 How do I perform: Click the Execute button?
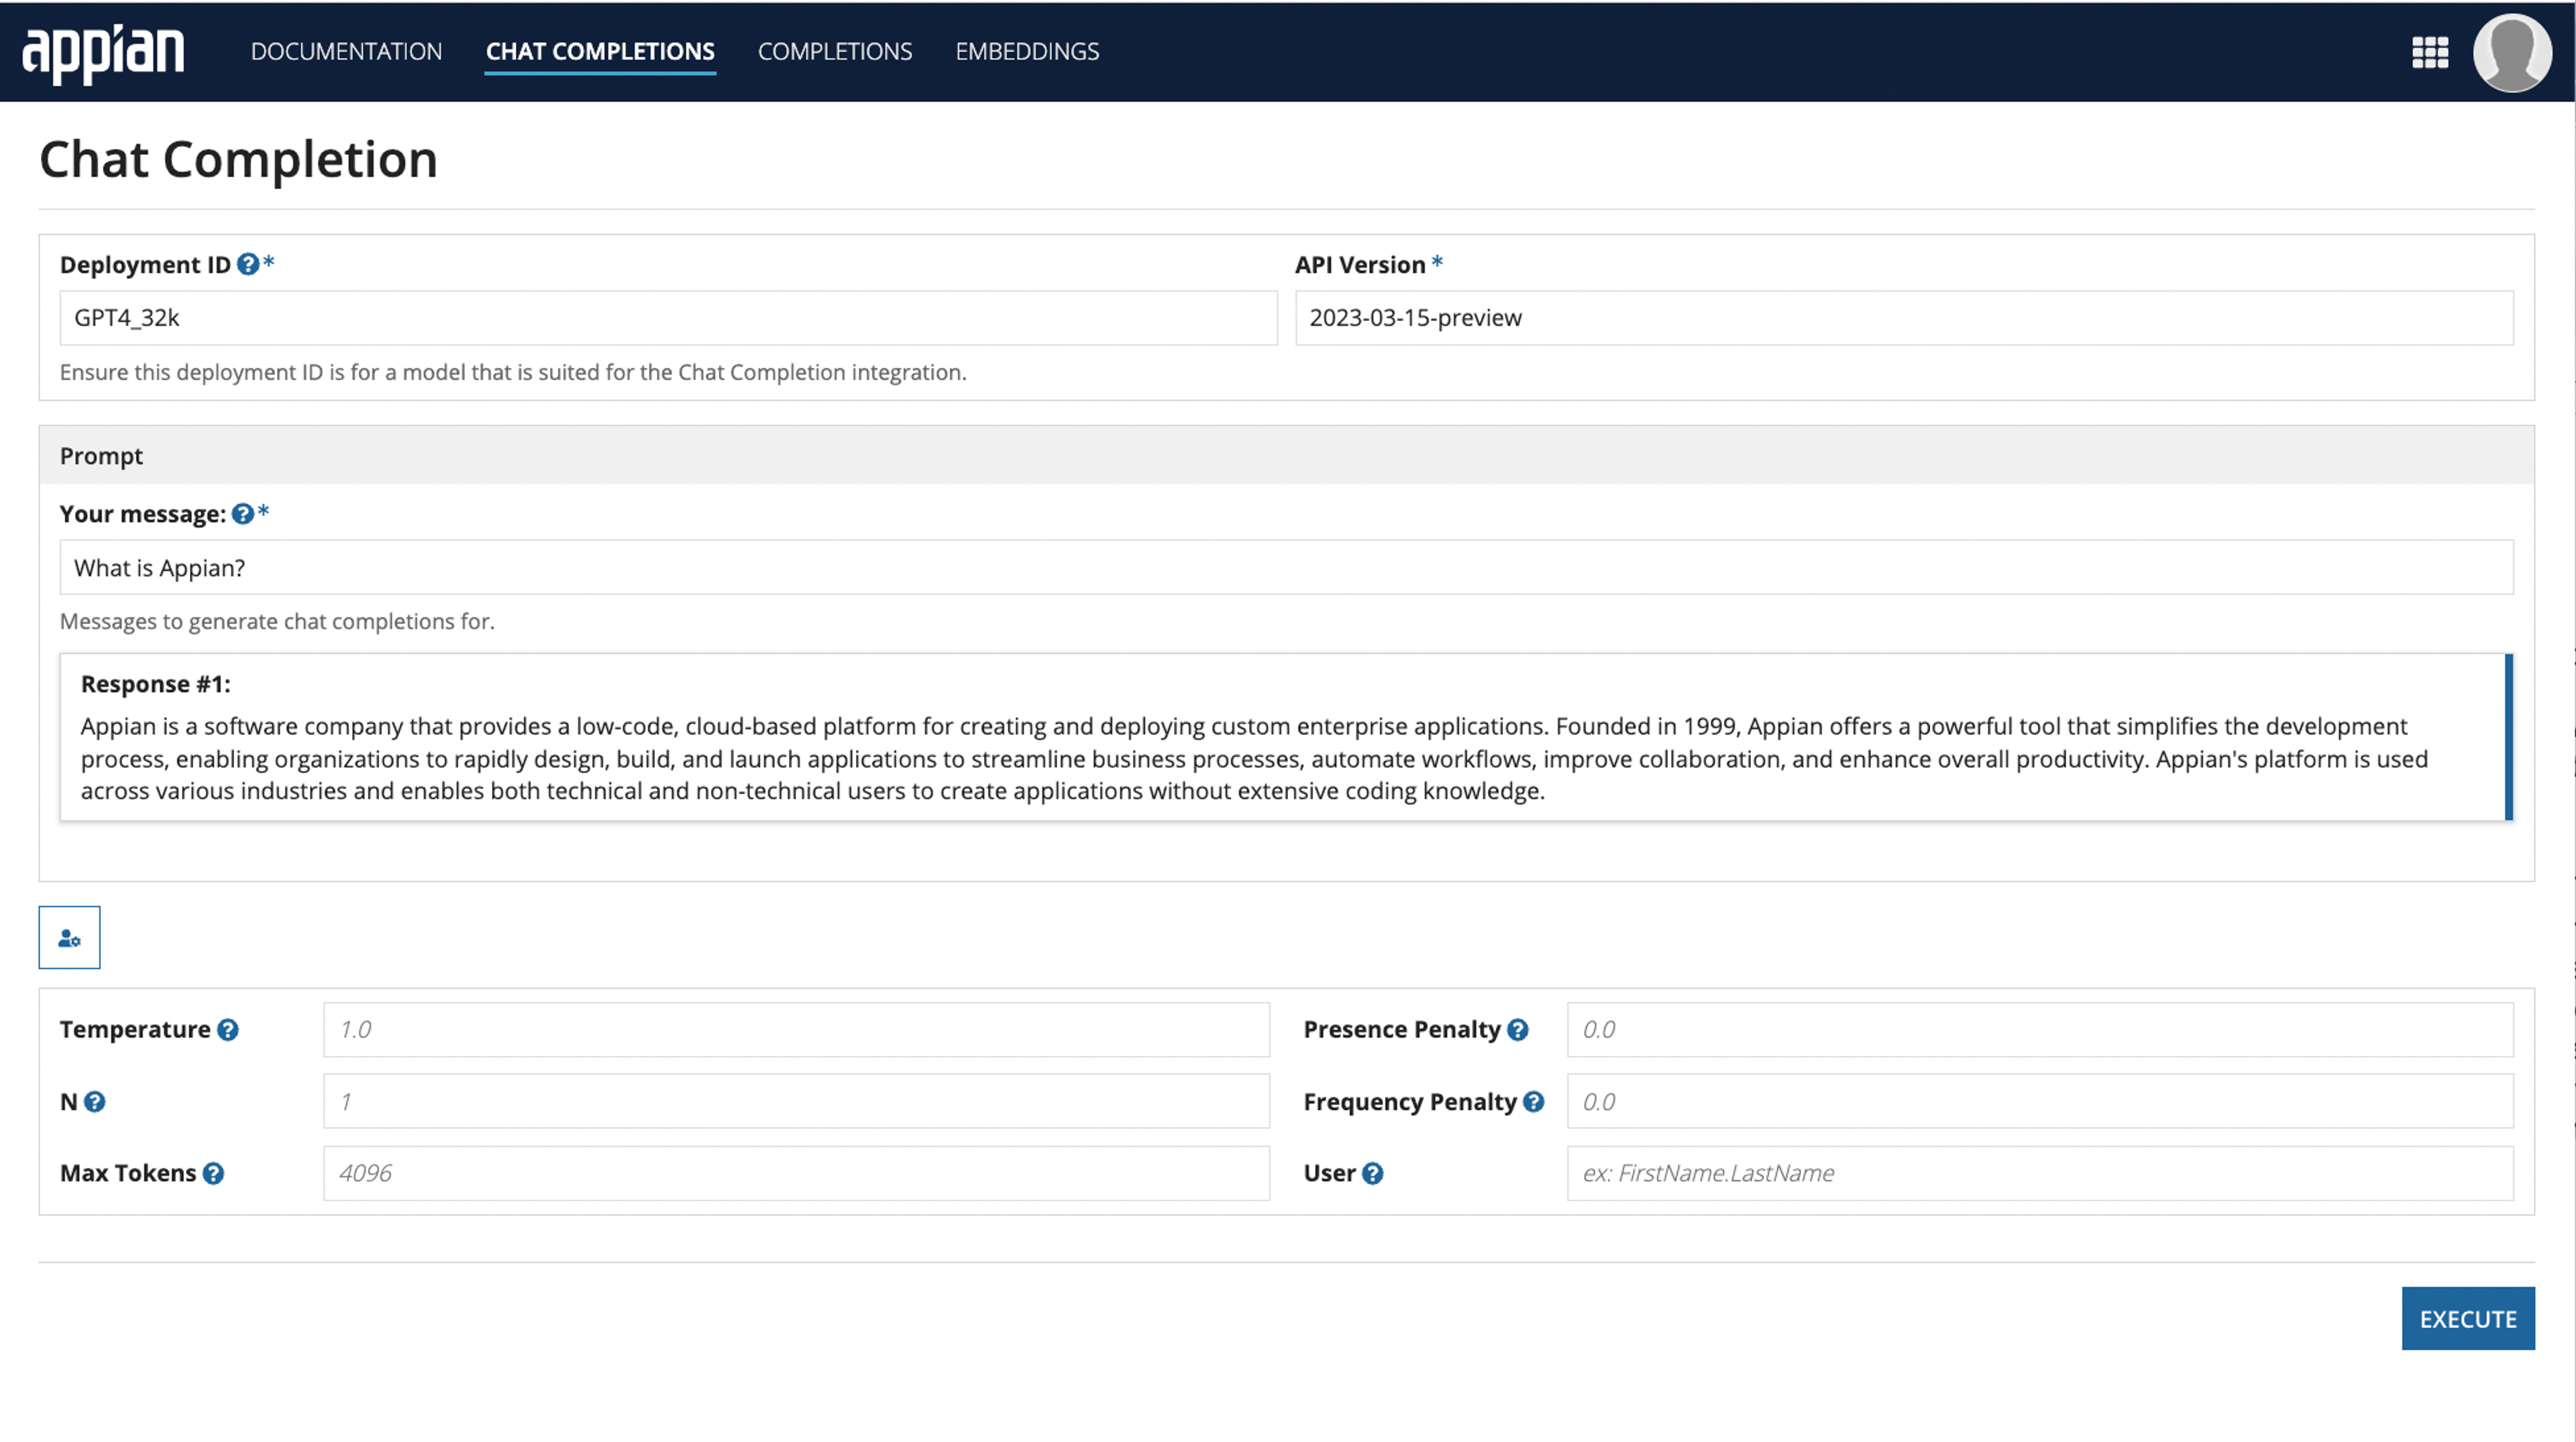coord(2468,1319)
